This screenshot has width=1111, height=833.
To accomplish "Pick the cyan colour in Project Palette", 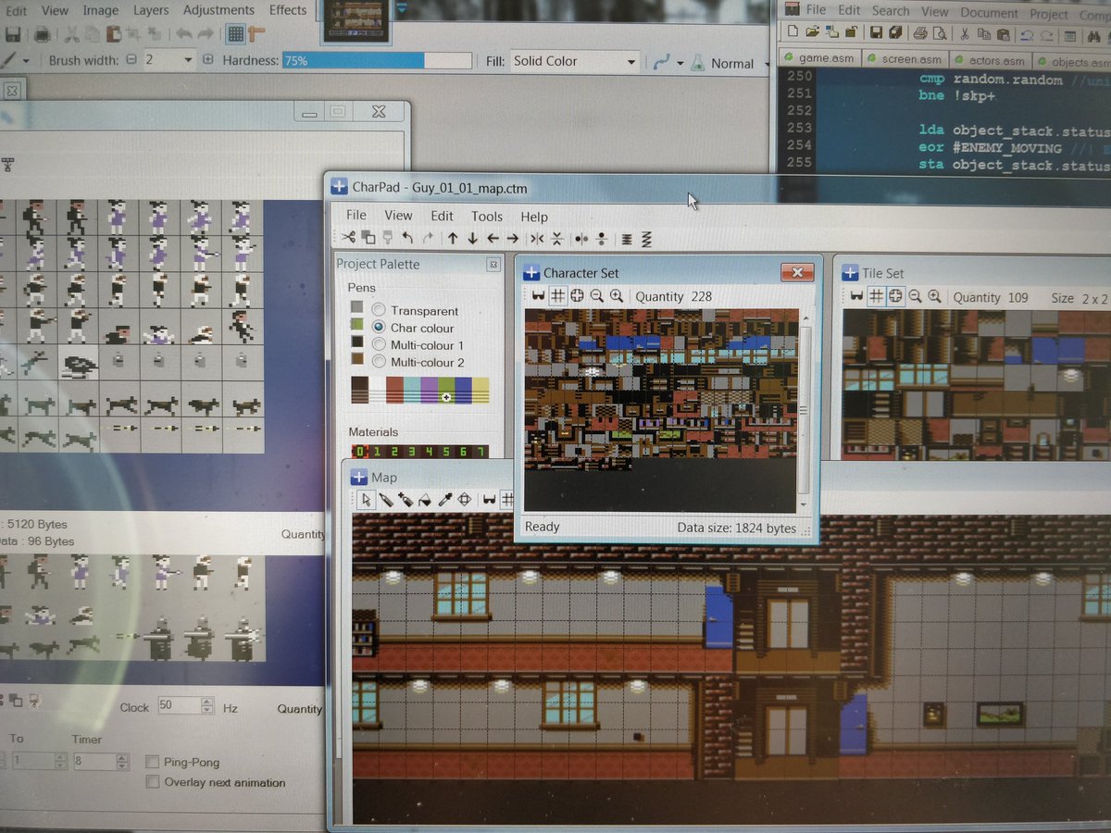I will tap(411, 390).
